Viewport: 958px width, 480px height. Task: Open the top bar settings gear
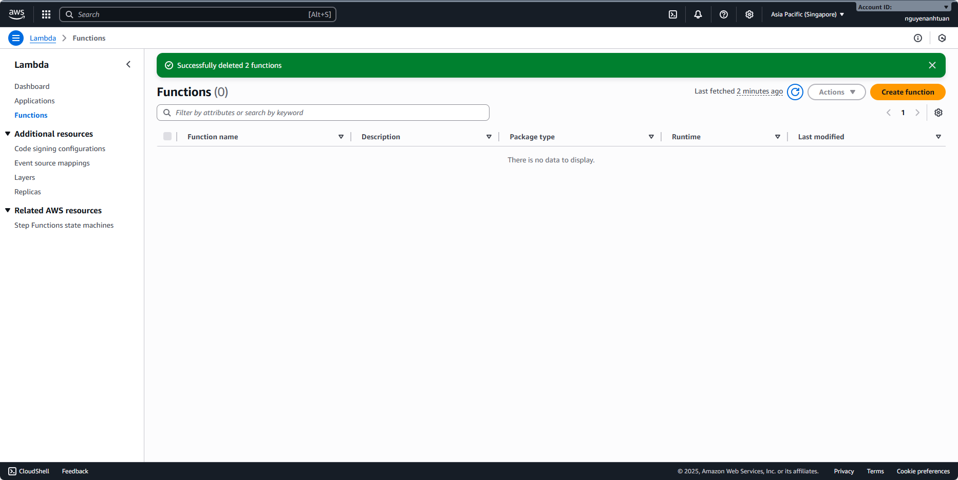pyautogui.click(x=749, y=14)
